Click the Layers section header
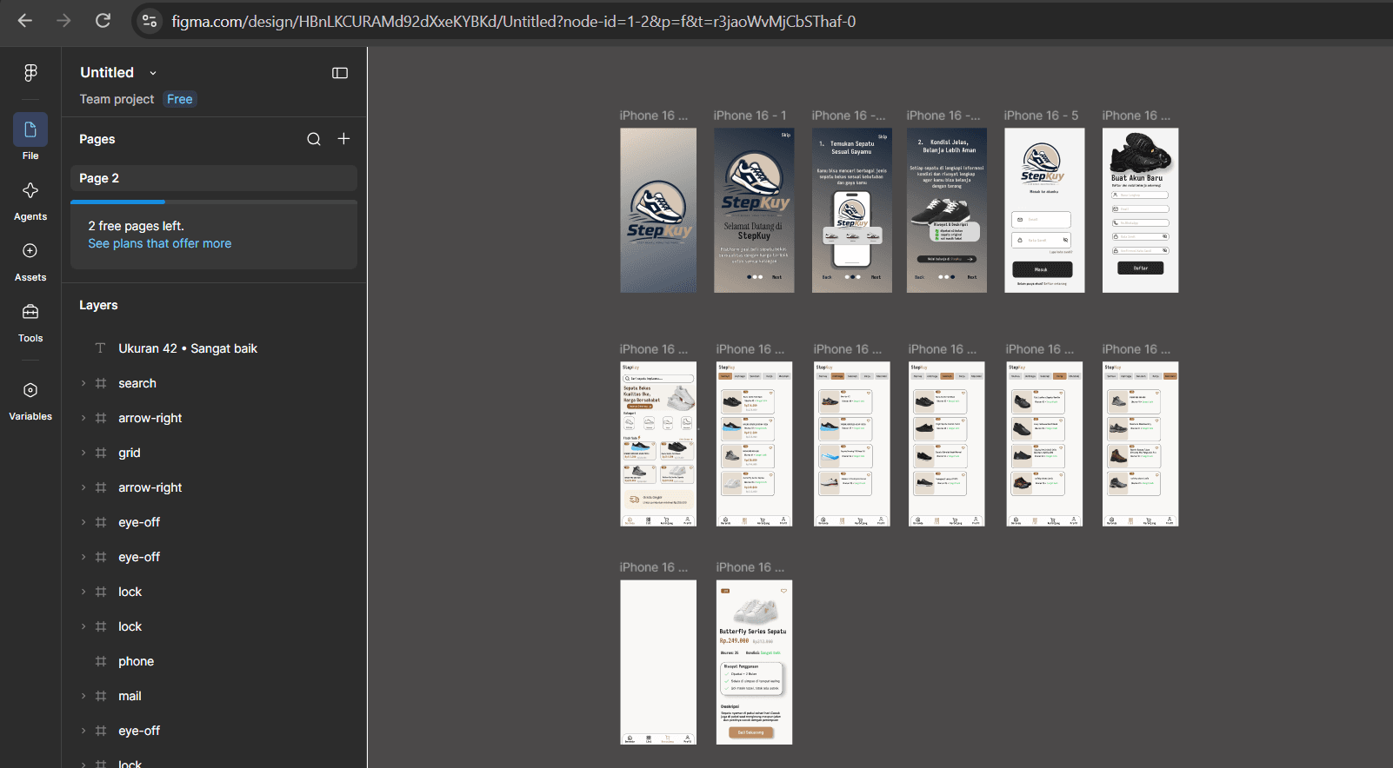This screenshot has width=1393, height=768. pyautogui.click(x=98, y=305)
